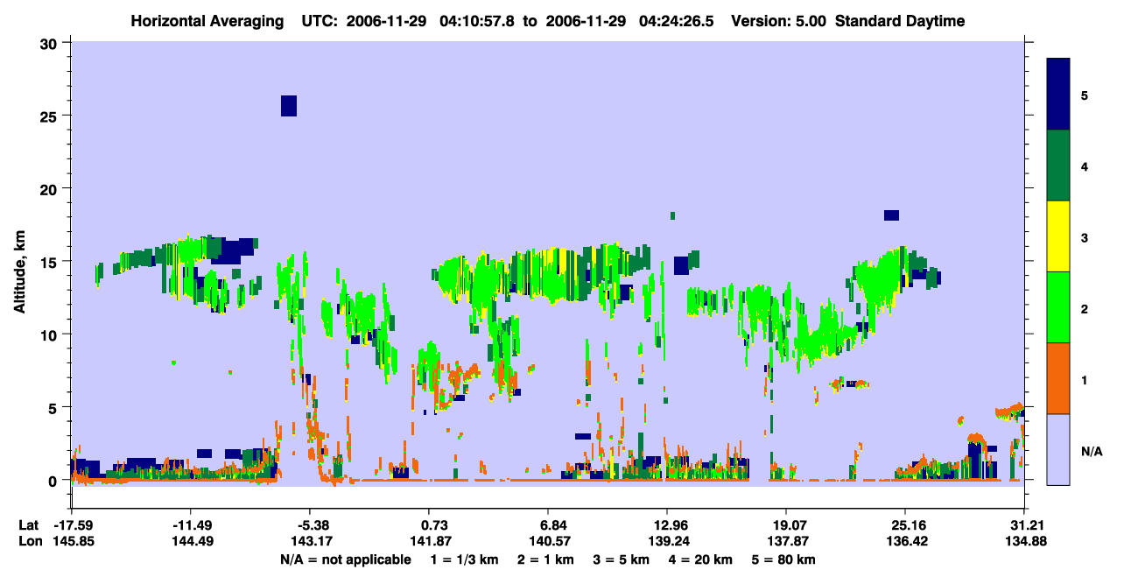Click longitude value '139.24'
Image resolution: width=1138 pixels, height=584 pixels.
pos(667,541)
